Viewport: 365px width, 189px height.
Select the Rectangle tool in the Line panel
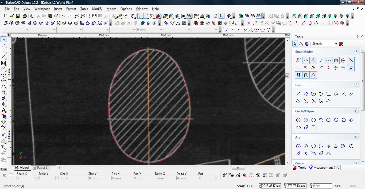(329, 94)
